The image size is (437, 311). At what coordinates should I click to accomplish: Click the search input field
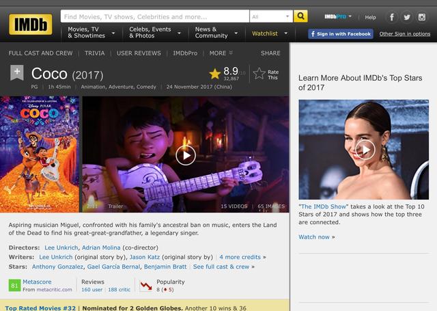(x=155, y=16)
